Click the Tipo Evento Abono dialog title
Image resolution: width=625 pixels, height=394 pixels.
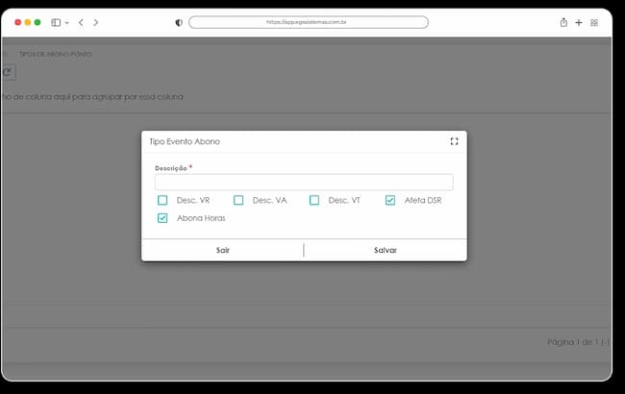(185, 141)
